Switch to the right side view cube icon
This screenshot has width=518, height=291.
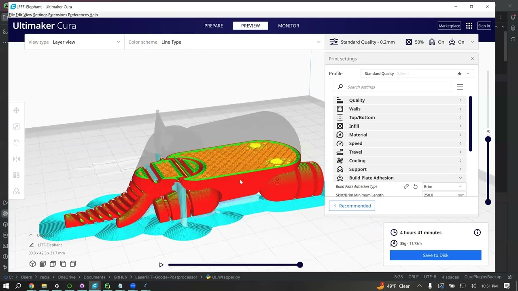pos(73,264)
